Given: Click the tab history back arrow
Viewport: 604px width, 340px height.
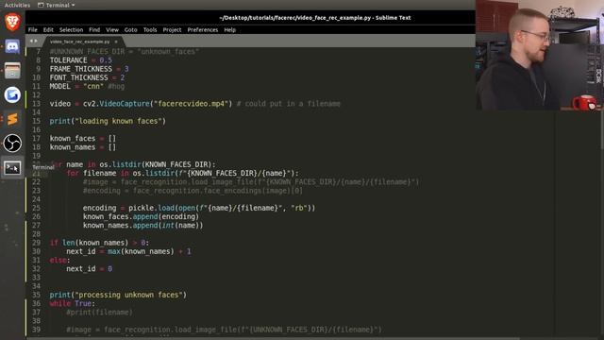Looking at the screenshot, I should pos(31,42).
